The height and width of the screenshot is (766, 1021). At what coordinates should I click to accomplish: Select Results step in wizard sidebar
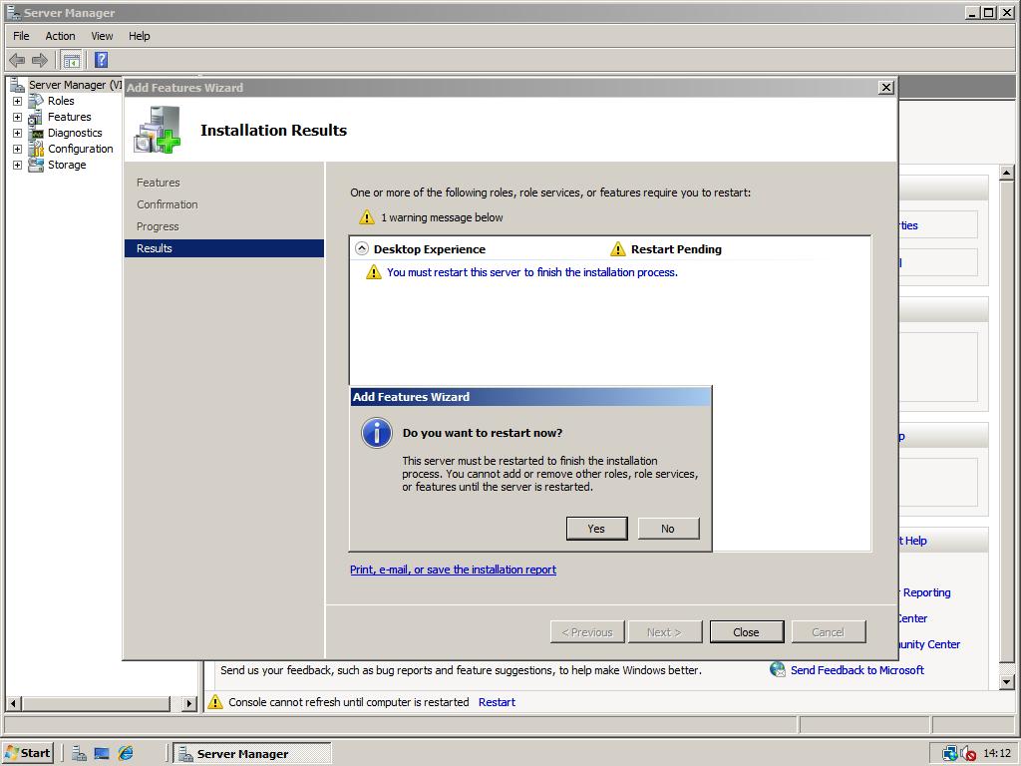click(224, 248)
